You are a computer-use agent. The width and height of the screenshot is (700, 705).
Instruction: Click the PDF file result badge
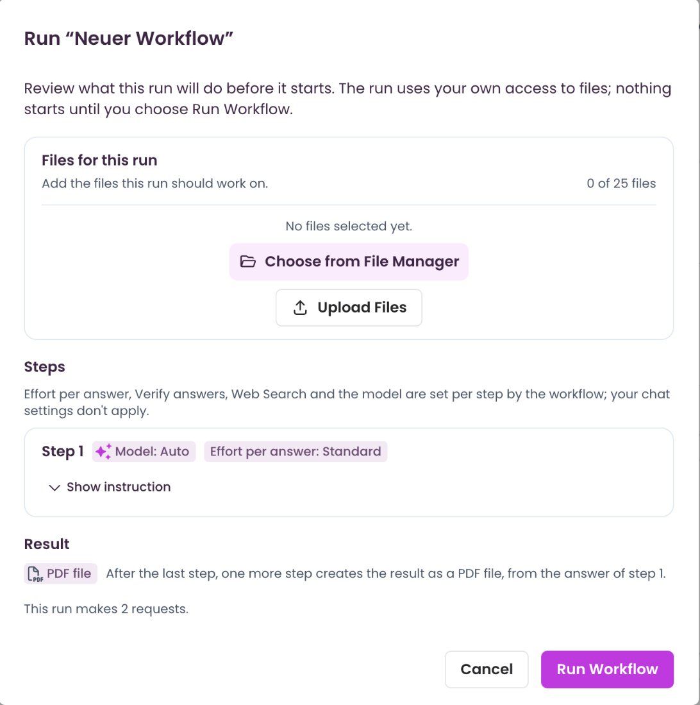[61, 573]
